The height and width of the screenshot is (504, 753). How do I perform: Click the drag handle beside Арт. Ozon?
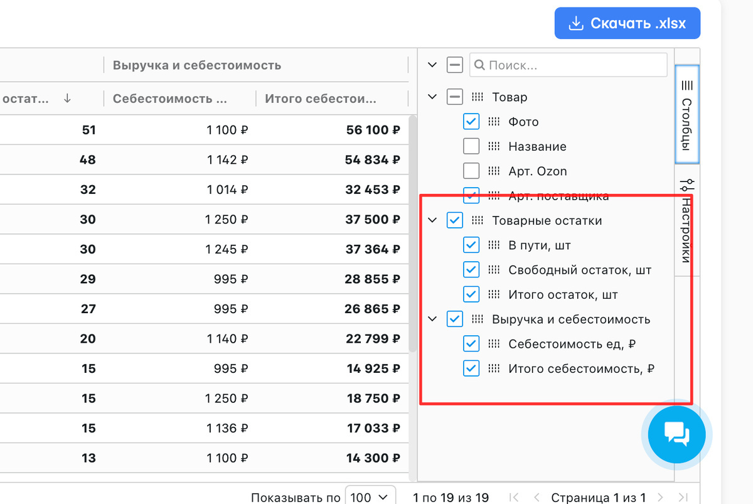coord(493,171)
